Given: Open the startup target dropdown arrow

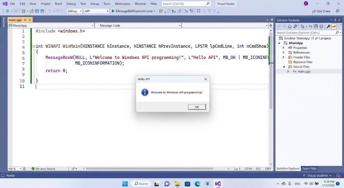Looking at the screenshot, I should point(155,11).
